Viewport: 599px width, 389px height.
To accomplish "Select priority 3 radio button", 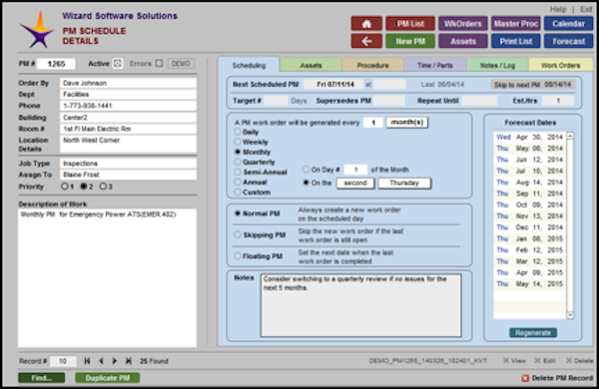I will (103, 187).
